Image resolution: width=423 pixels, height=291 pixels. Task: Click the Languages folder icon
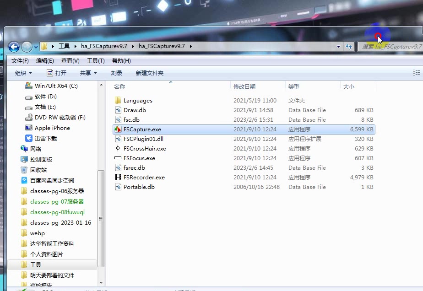tap(118, 101)
